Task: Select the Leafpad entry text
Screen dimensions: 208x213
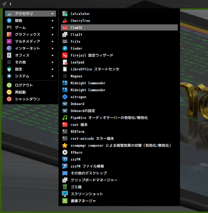Action: (77, 62)
